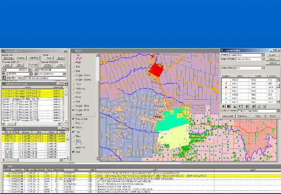281x194 pixels.
Task: Click the down arrow of the view theme list scrollbar
Action: coord(97,159)
